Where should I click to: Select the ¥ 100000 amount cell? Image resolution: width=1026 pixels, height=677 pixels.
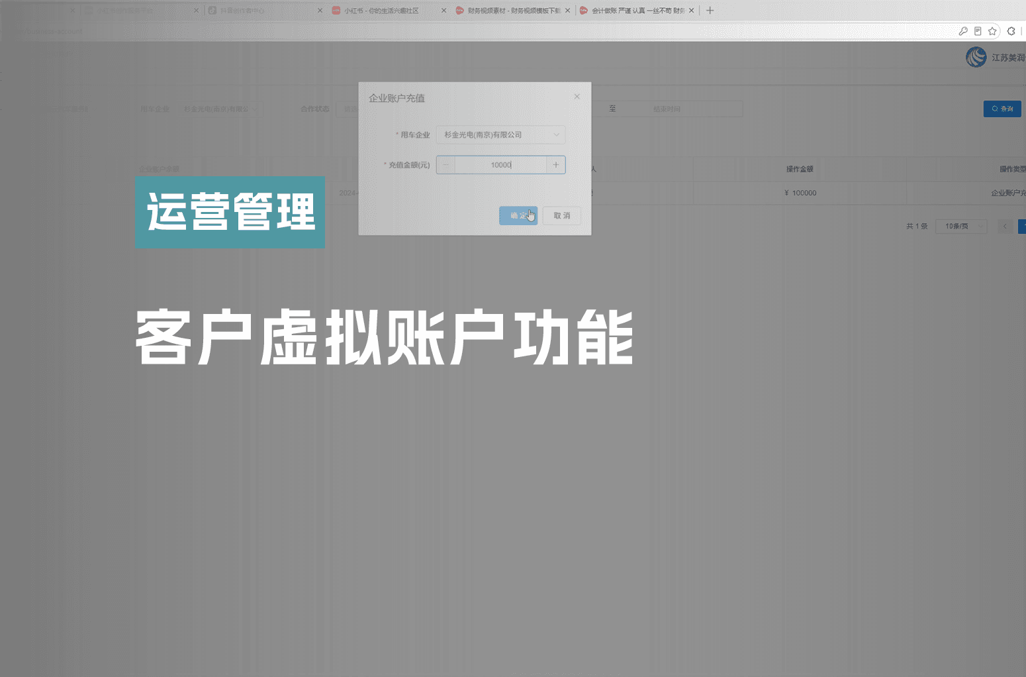click(800, 193)
